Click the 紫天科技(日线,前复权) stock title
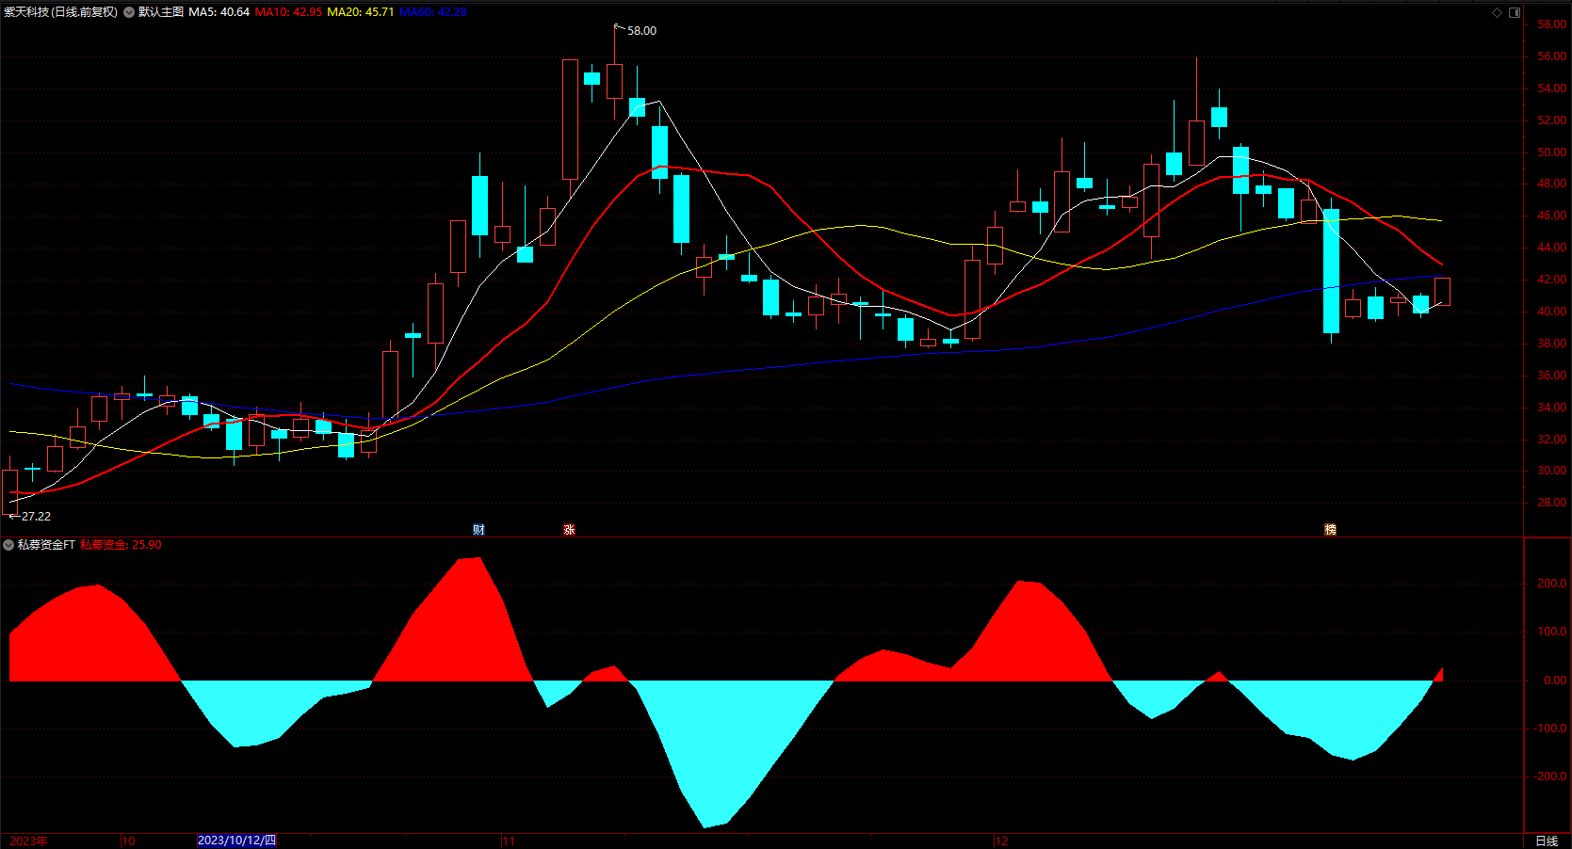 (61, 12)
